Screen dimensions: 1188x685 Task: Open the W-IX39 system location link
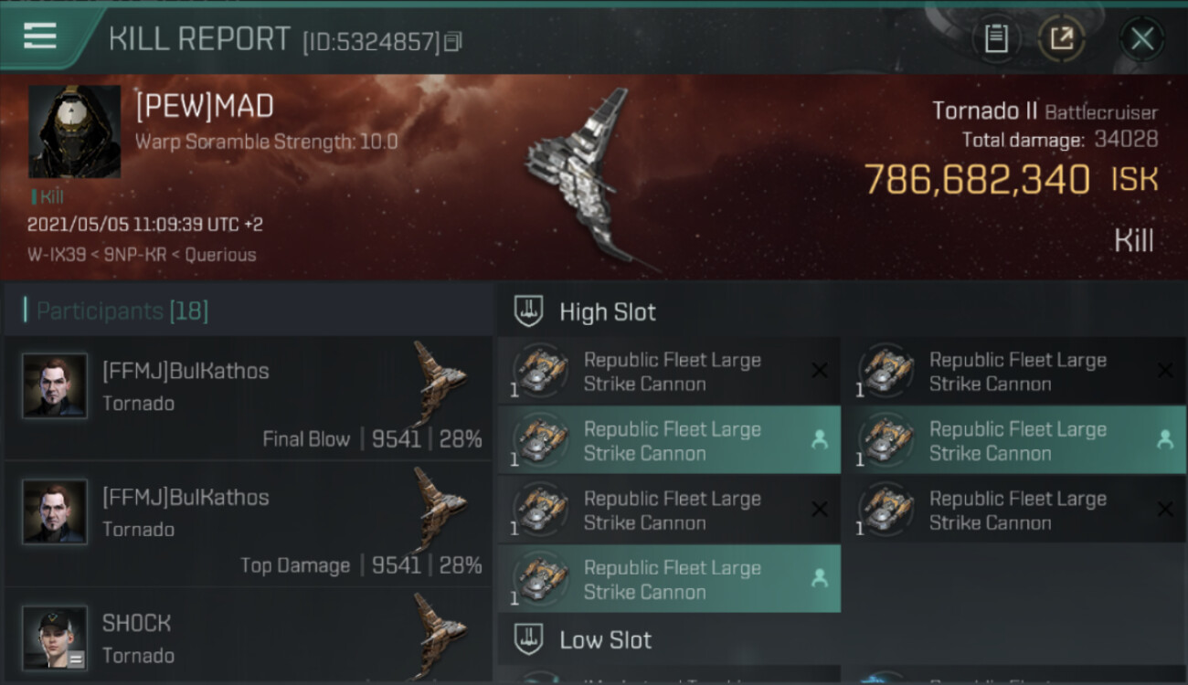pyautogui.click(x=56, y=255)
